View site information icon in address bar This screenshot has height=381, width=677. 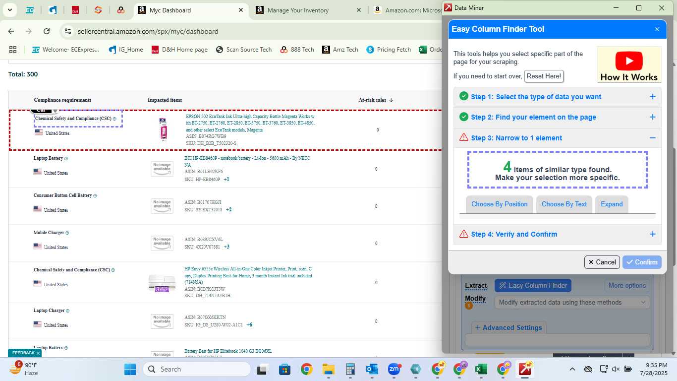68,31
